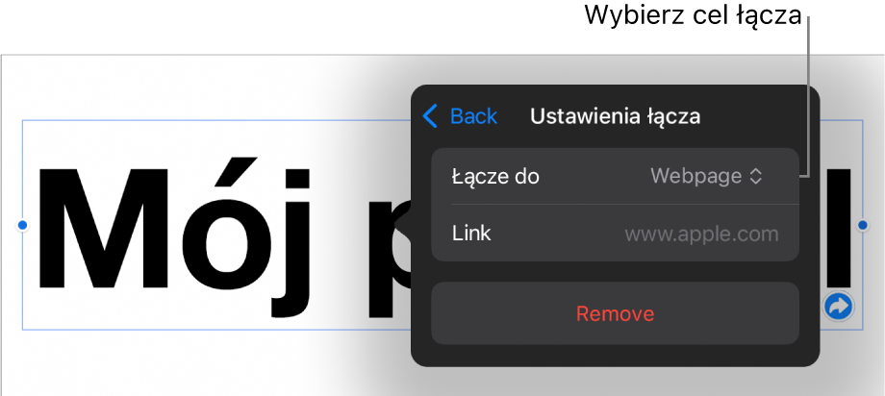Screen dimensions: 885x396
Task: Remove the link with the Remove button
Action: tap(616, 313)
